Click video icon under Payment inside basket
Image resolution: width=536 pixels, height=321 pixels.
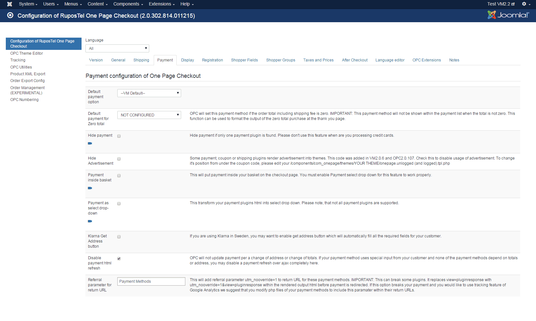[90, 188]
